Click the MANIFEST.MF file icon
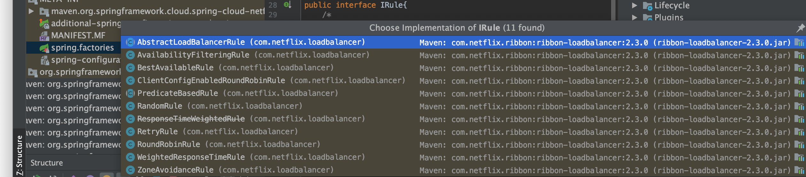The height and width of the screenshot is (177, 806). pos(44,36)
